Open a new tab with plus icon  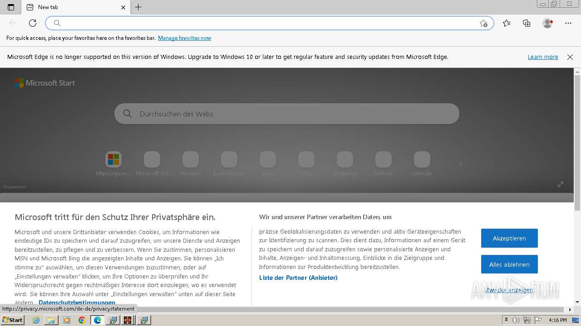click(x=138, y=7)
